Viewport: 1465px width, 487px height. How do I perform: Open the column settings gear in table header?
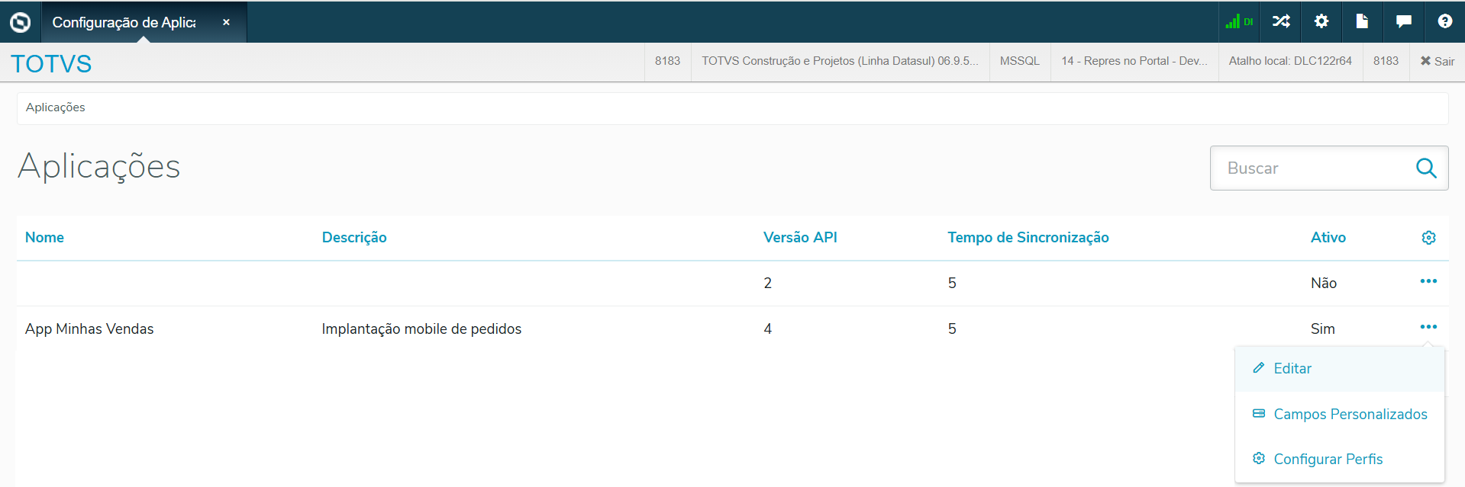(x=1429, y=238)
